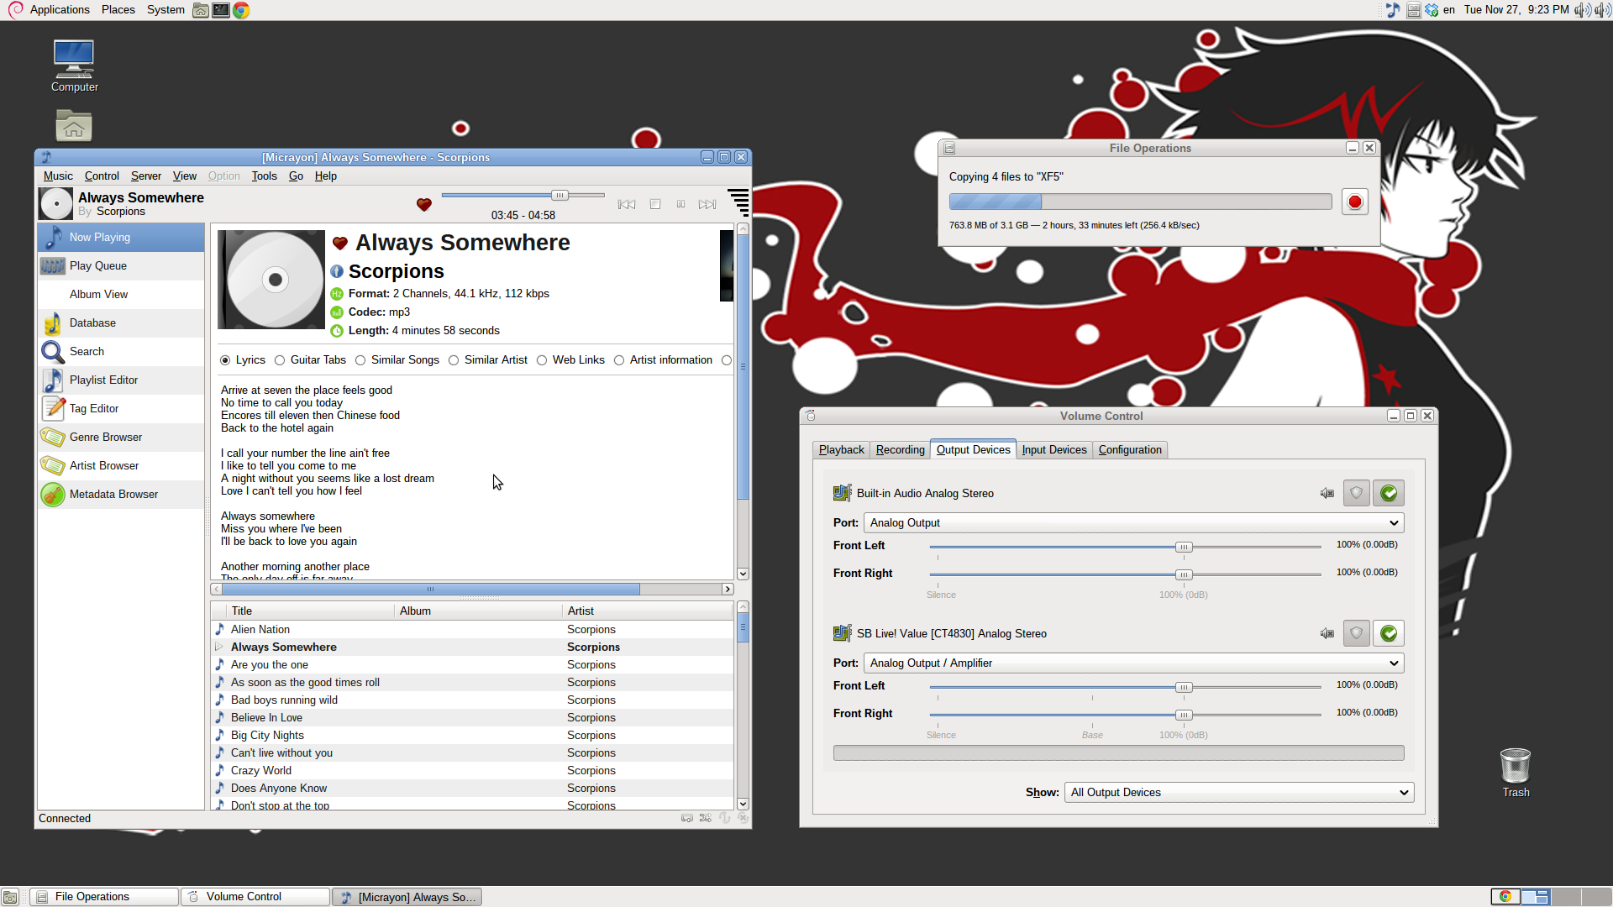Open the Show All Output Devices dropdown
This screenshot has width=1613, height=907.
(x=1239, y=793)
